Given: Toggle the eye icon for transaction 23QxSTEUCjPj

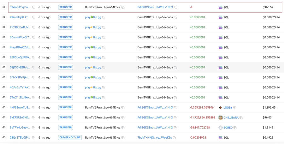Looking at the screenshot, I should tap(4, 137).
